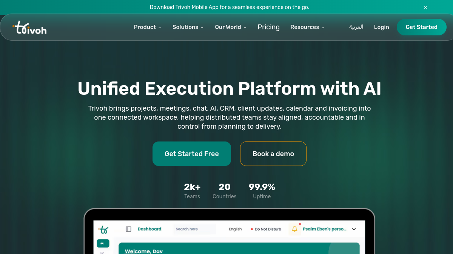This screenshot has height=254, width=453.
Task: Click the "Unified Execution Platform with AI" heading
Action: coord(230,89)
